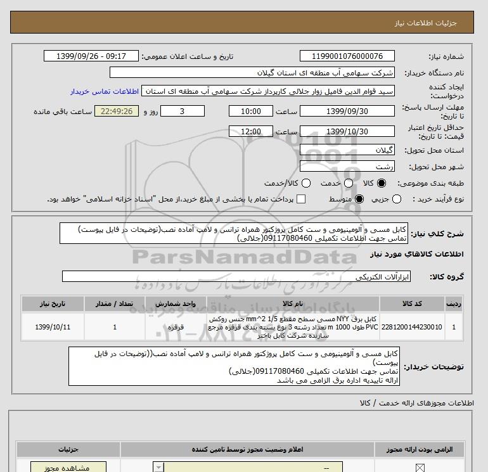The height and width of the screenshot is (472, 488).
Task: Click the جزئیات permits column header
Action: (68, 449)
